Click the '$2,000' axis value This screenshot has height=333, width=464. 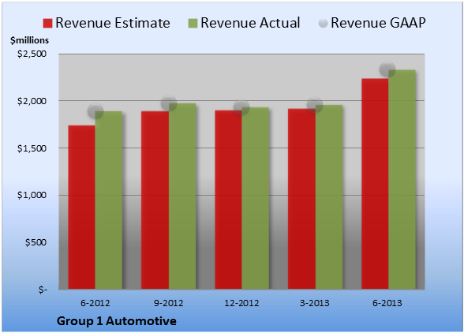32,101
